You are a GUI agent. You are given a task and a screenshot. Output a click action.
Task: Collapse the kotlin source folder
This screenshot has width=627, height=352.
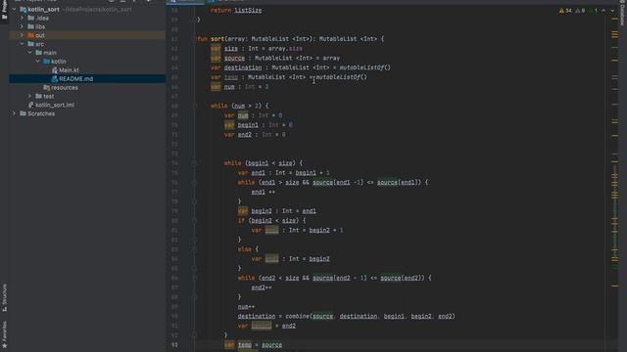point(38,62)
